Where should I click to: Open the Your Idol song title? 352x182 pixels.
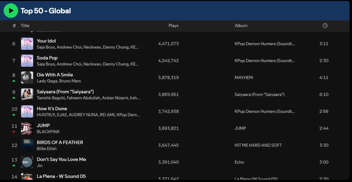(46, 41)
